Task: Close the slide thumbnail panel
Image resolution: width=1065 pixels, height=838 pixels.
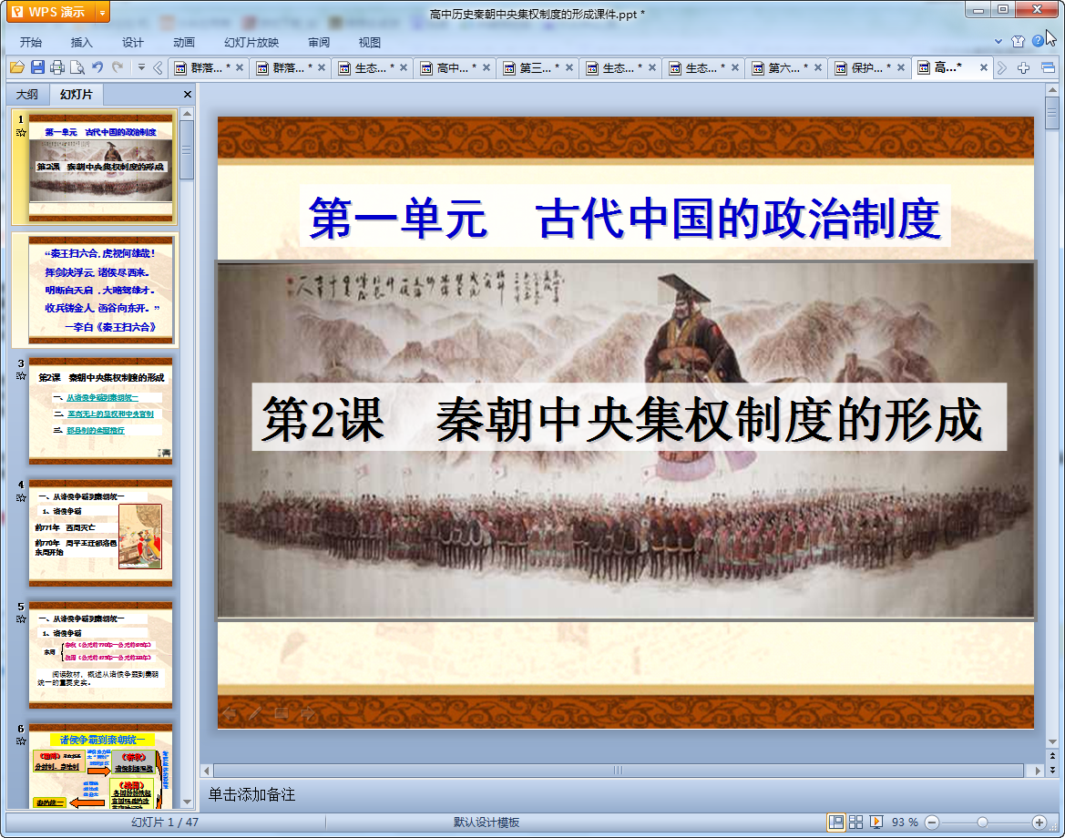Action: 188,95
